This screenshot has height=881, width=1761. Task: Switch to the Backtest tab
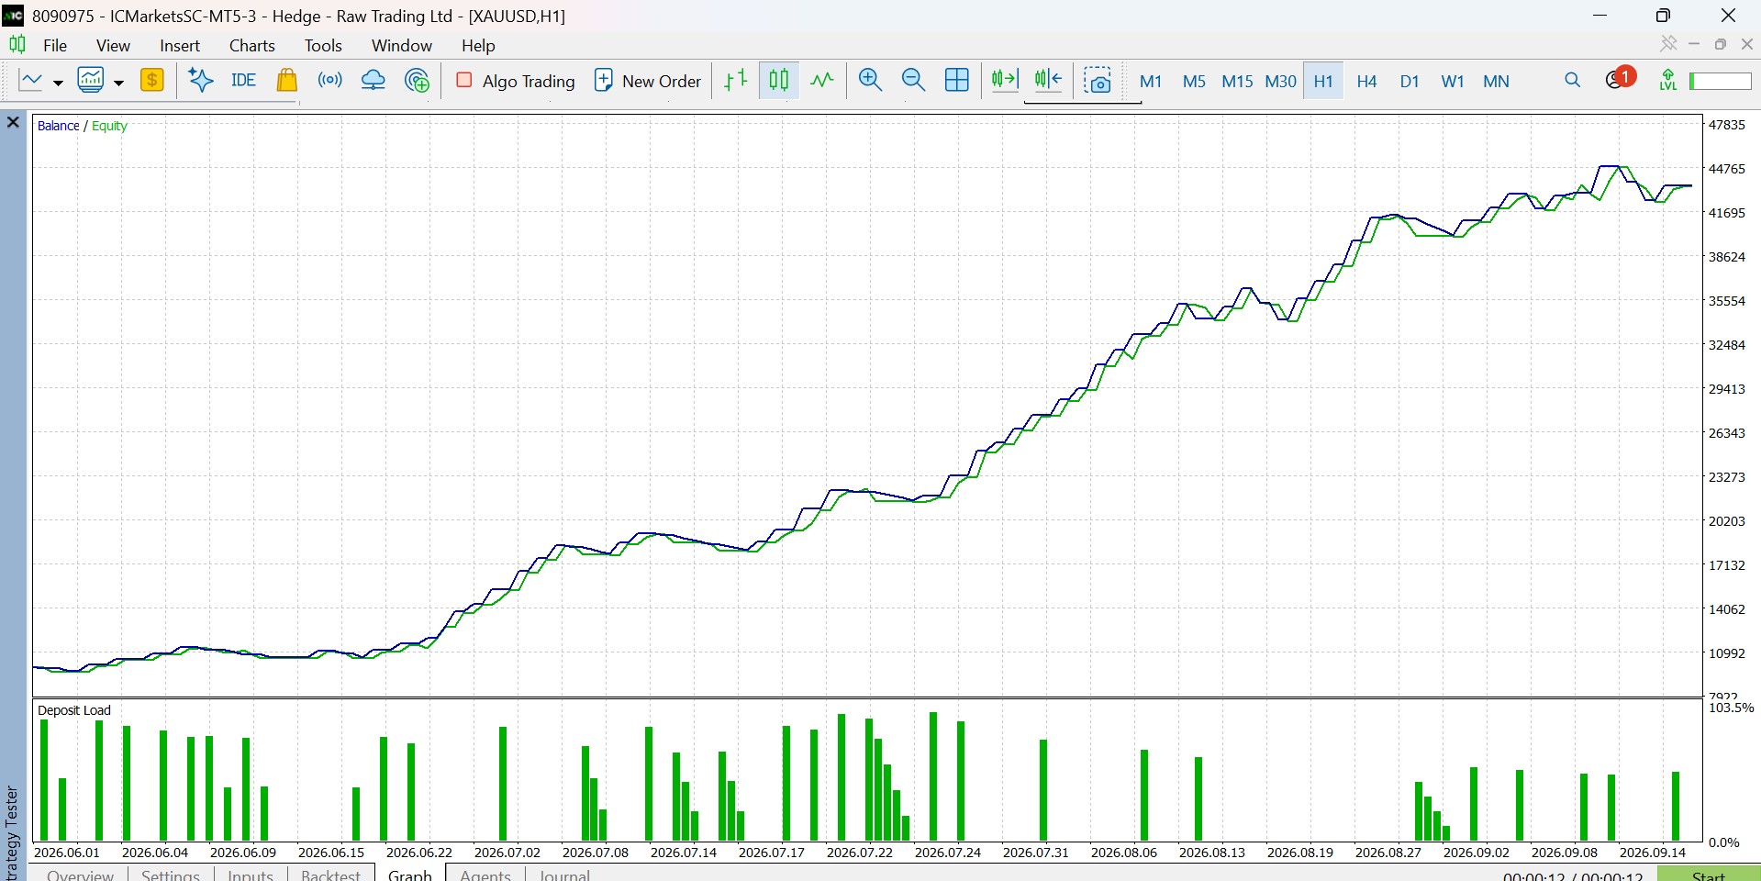click(330, 875)
